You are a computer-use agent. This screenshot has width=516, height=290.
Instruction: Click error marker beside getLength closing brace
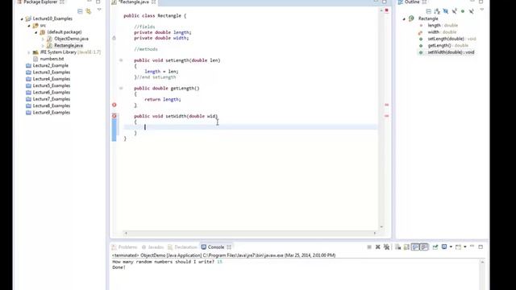(114, 105)
